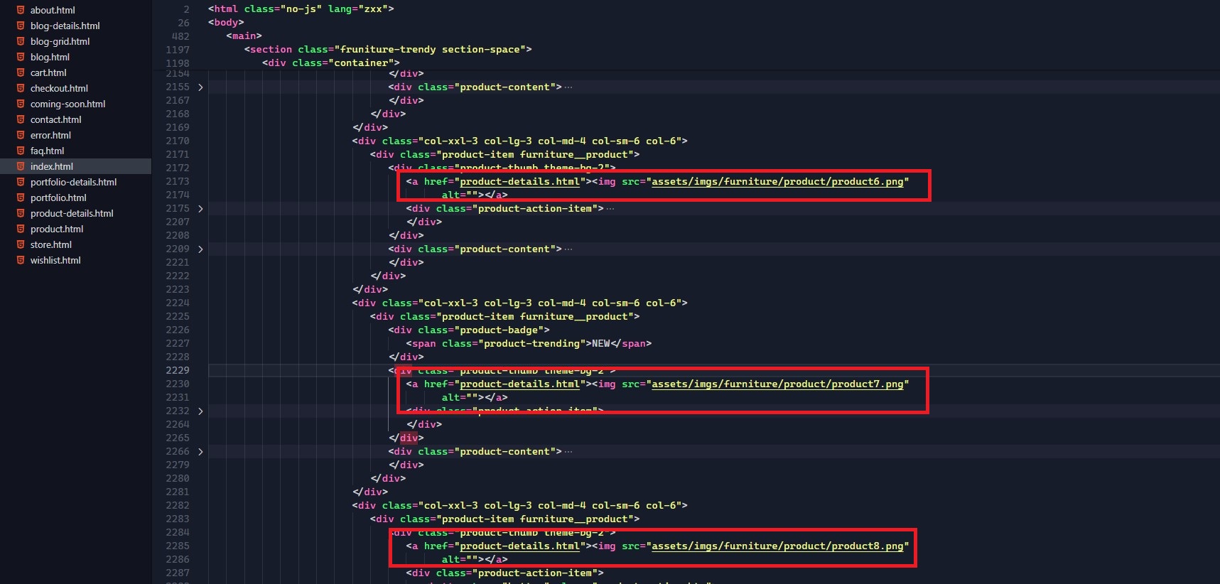Follow the product-details.html href on line 2230
The image size is (1220, 584).
[519, 384]
